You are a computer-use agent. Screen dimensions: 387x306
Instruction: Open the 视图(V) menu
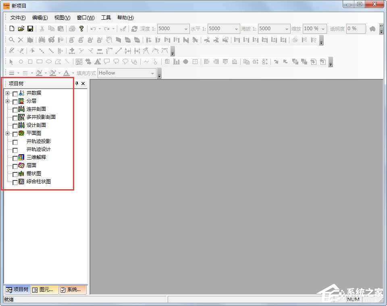(62, 17)
